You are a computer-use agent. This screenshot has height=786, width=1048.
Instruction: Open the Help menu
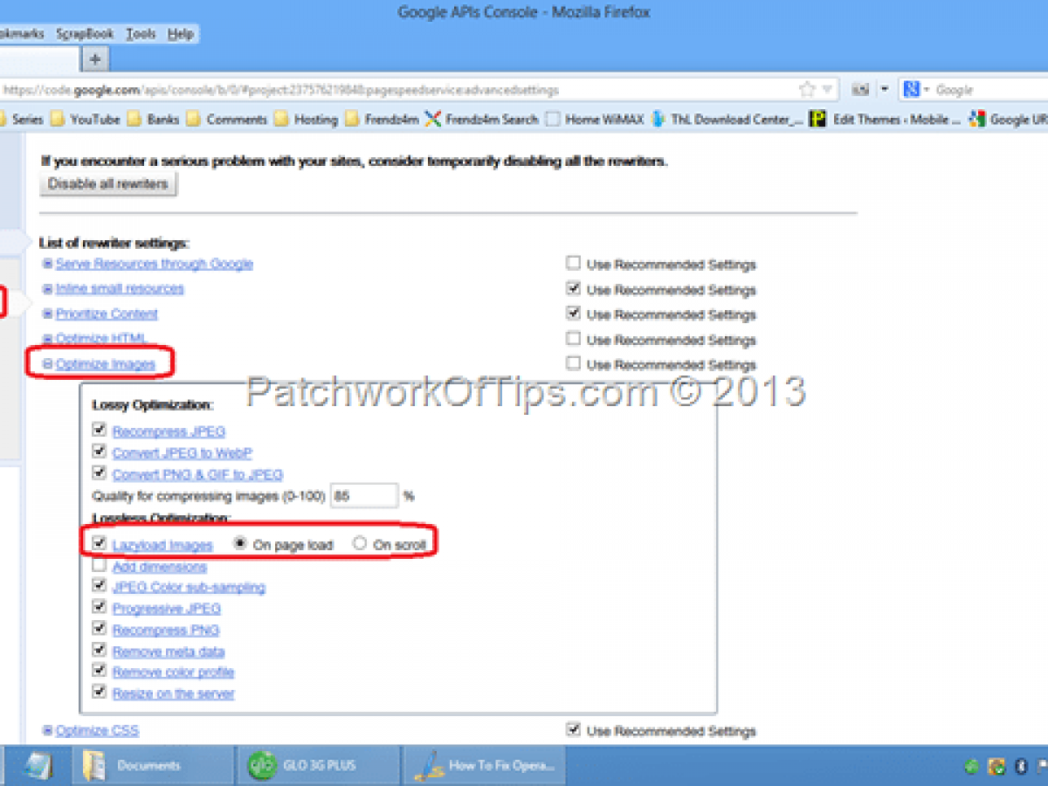pos(181,34)
